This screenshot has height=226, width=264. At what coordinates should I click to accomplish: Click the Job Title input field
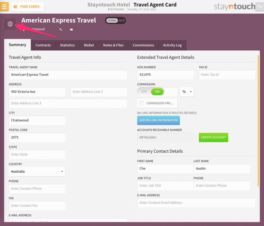[165, 186]
